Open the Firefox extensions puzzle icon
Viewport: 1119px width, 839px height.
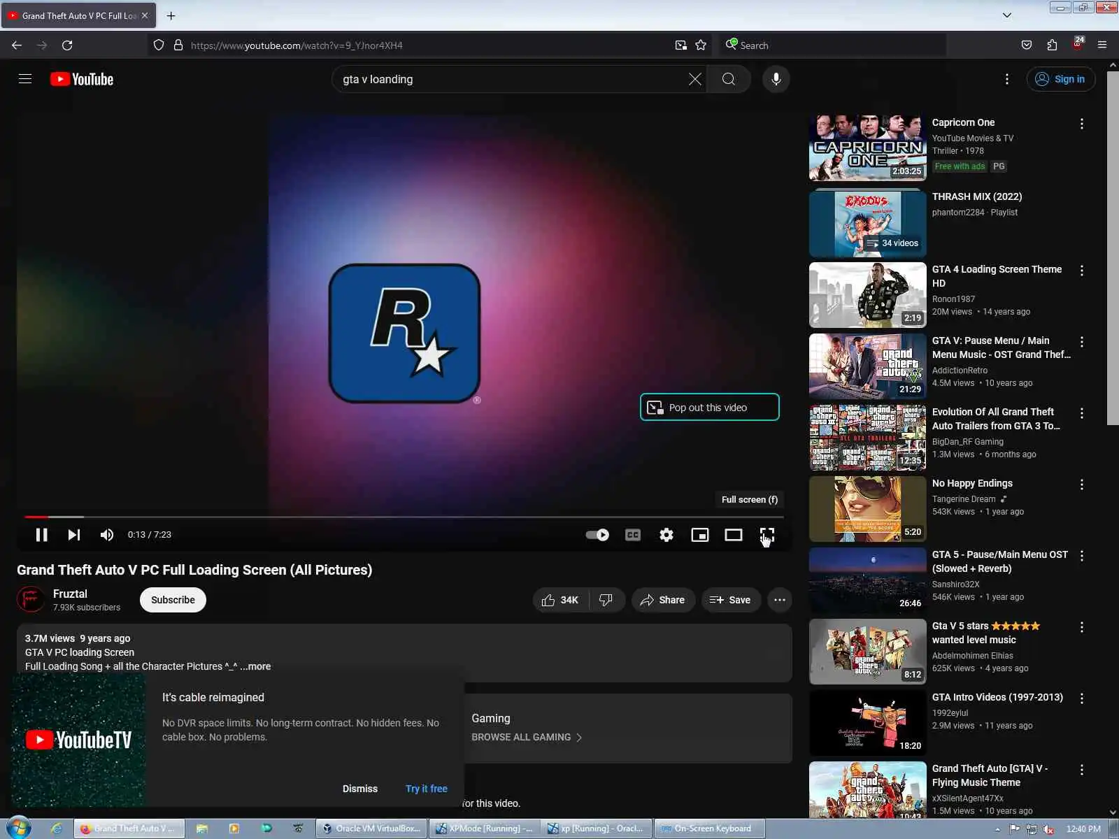[x=1052, y=45]
